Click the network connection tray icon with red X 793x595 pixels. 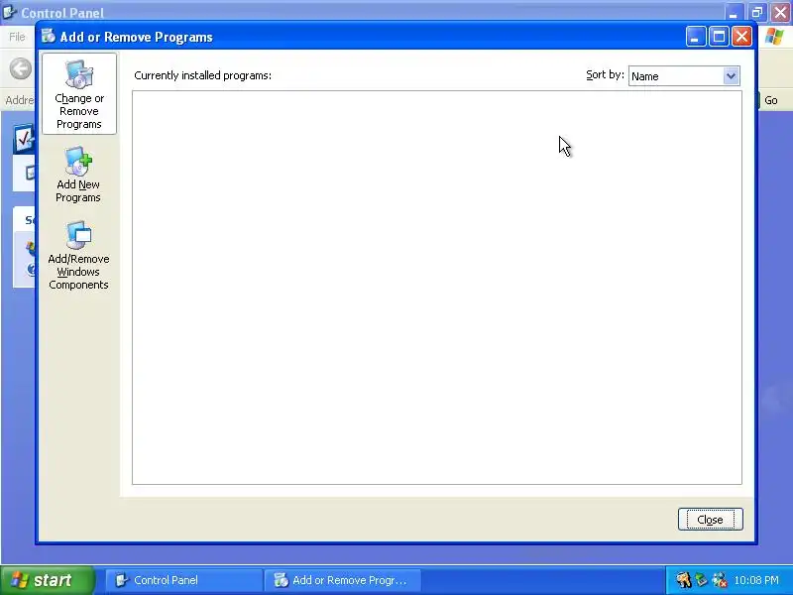tap(720, 580)
